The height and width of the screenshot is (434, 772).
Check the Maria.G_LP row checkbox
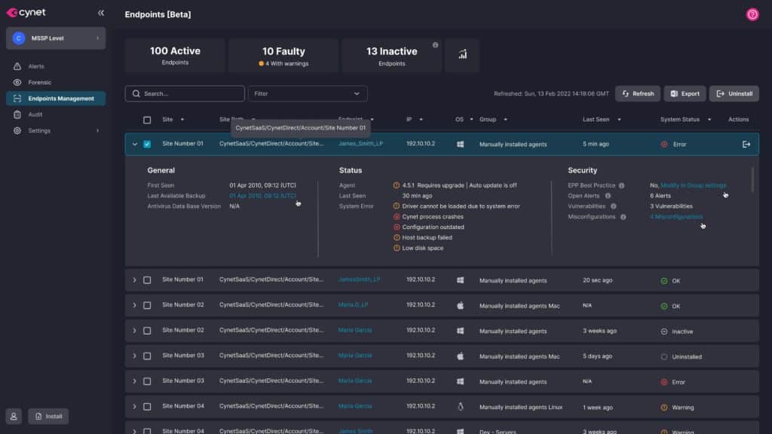pos(147,306)
